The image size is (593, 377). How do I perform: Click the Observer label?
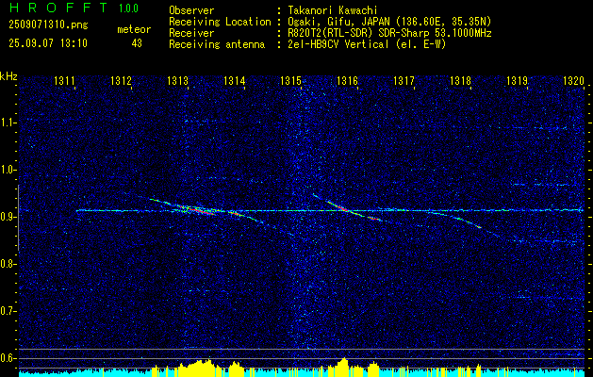191,10
